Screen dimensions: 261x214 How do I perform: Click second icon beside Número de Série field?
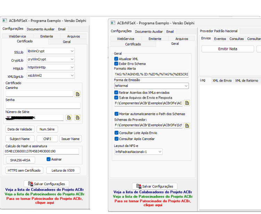point(77,118)
